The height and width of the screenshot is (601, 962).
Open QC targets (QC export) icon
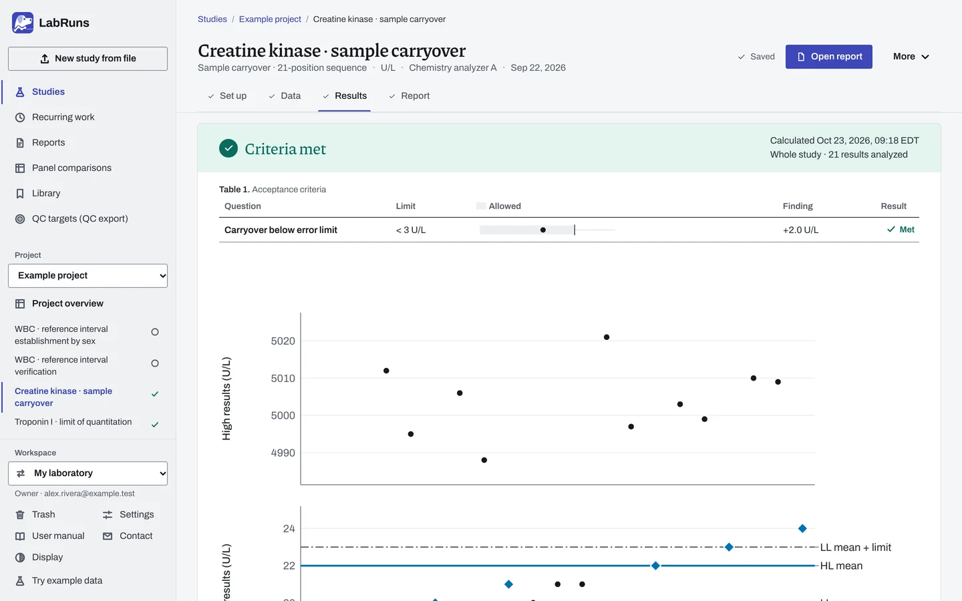20,219
